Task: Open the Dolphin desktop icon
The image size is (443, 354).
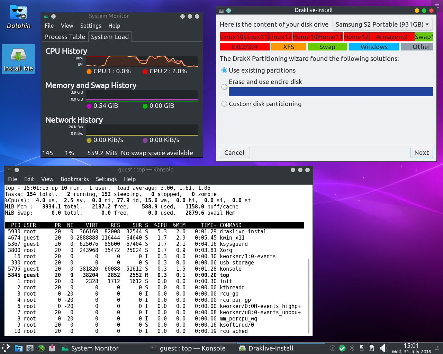Action: [18, 17]
